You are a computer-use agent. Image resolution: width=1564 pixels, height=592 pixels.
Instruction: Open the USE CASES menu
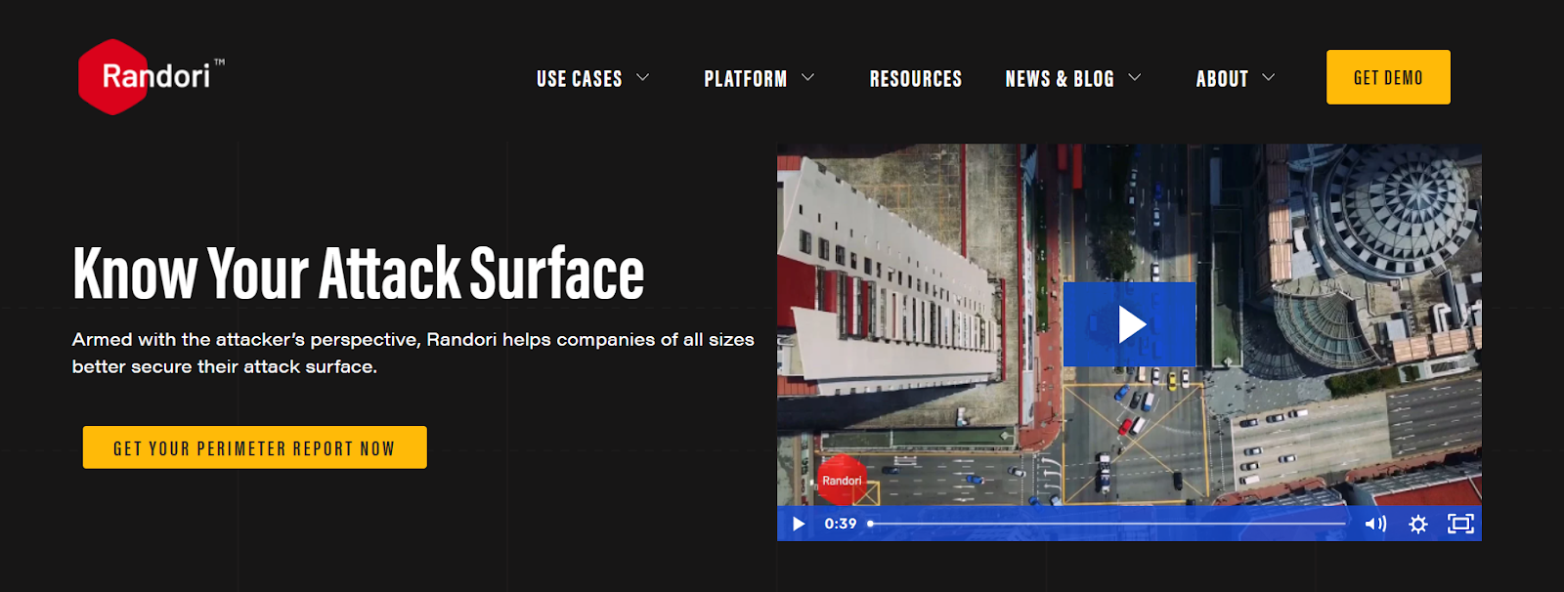point(580,78)
